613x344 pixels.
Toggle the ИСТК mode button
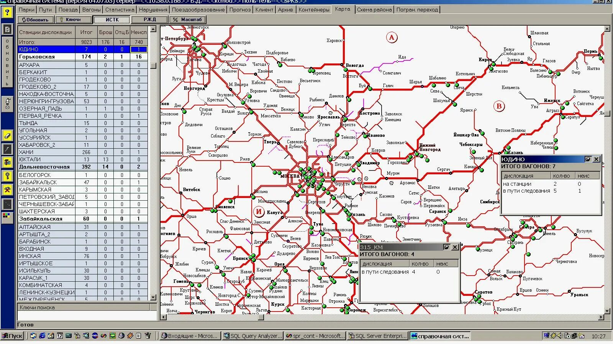[x=112, y=19]
